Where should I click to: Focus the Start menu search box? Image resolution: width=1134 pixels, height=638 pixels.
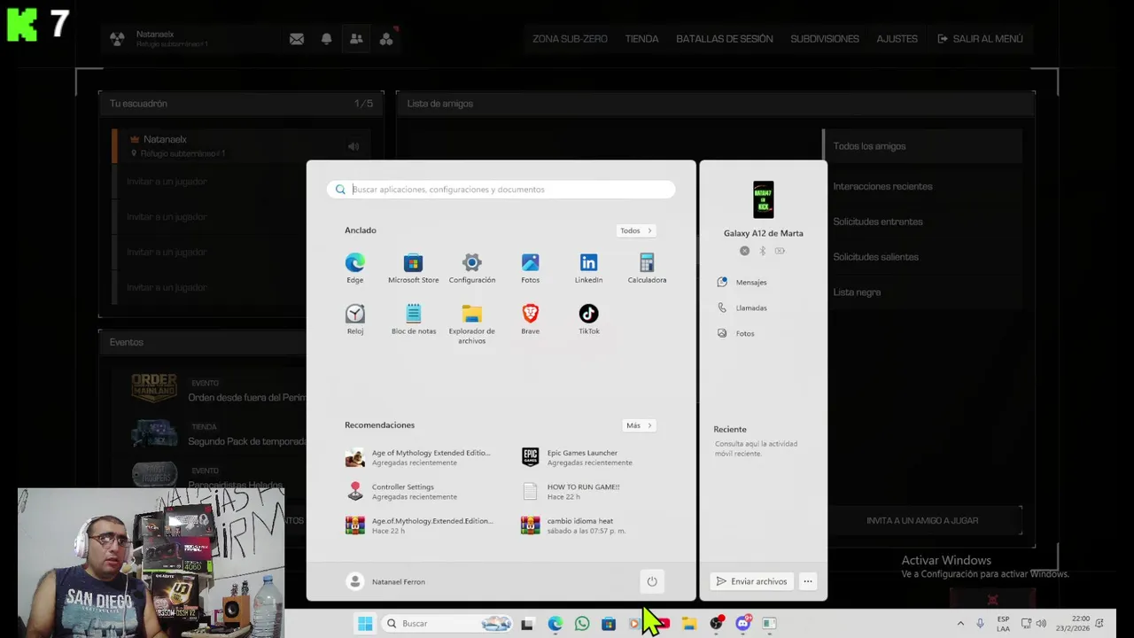(501, 189)
